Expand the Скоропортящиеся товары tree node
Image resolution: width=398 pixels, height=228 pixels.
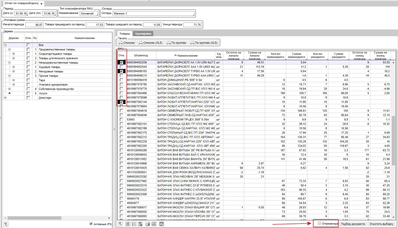13,54
